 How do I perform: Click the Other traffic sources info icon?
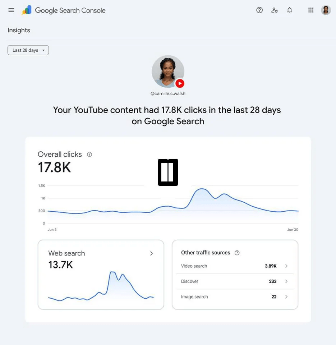click(237, 253)
